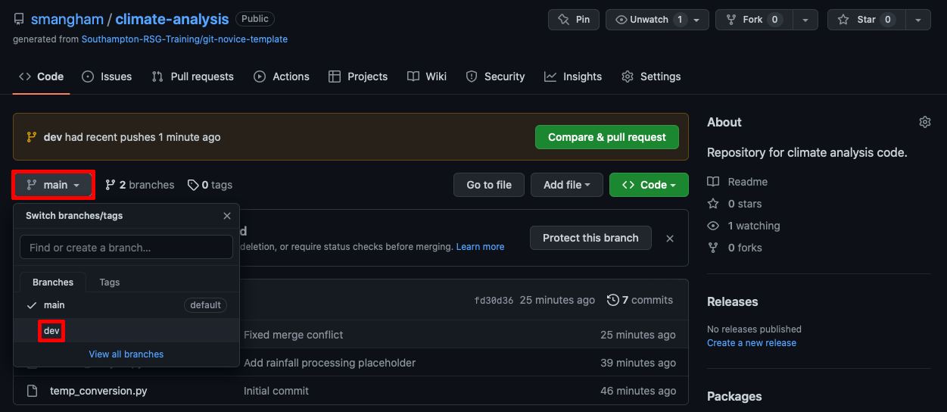Click Create a new release link
This screenshot has width=947, height=412.
point(752,343)
